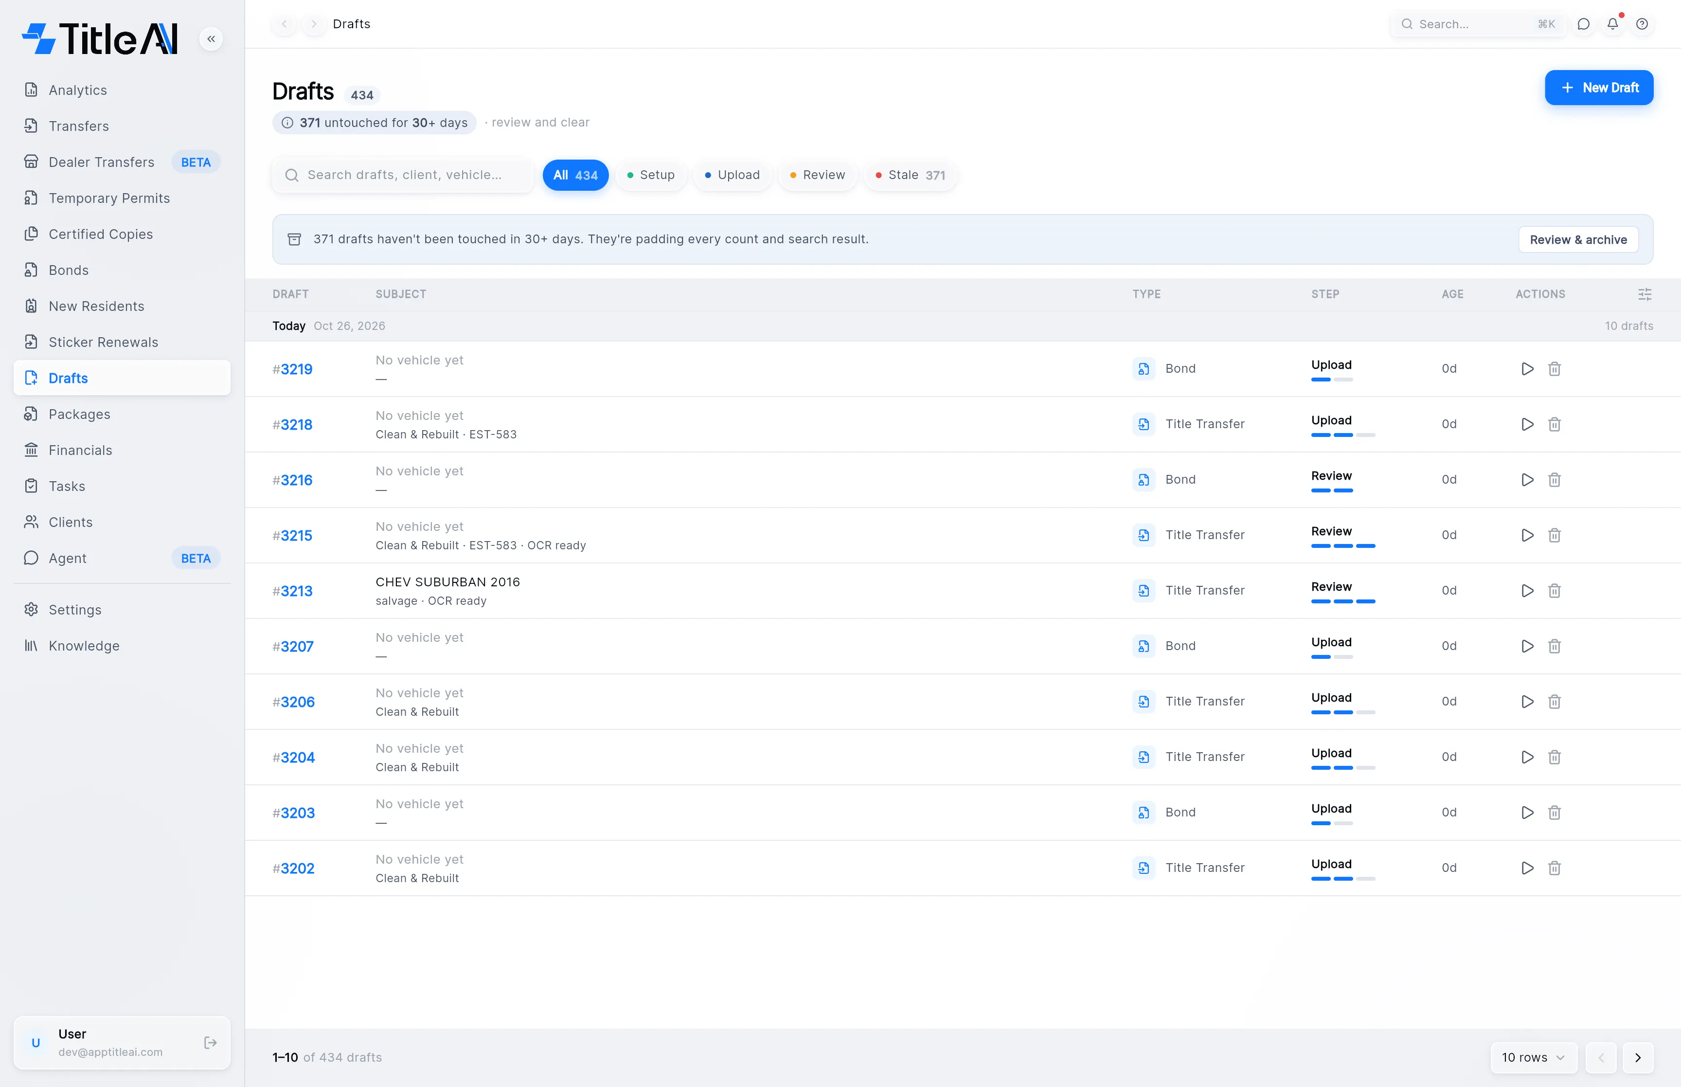Click the archive icon in the stale banner
Screen dimensions: 1681x1087
[x=294, y=239]
